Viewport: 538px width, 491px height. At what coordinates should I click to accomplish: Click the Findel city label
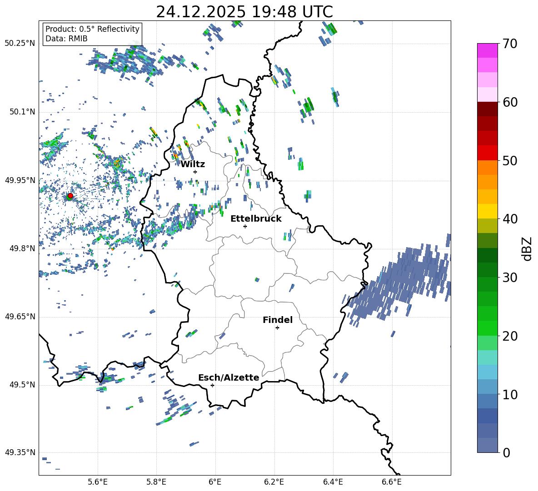pyautogui.click(x=278, y=320)
